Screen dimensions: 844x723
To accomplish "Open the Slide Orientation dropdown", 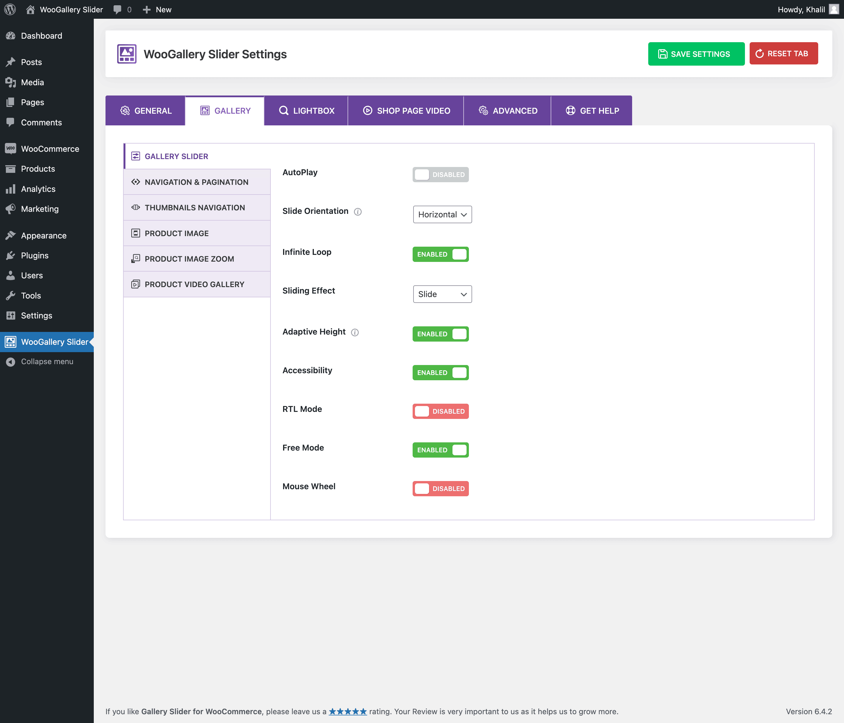I will [442, 214].
